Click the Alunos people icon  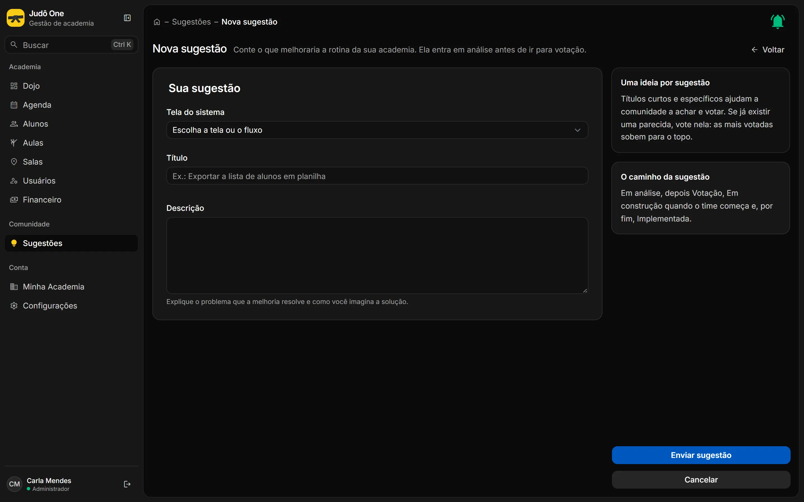14,124
